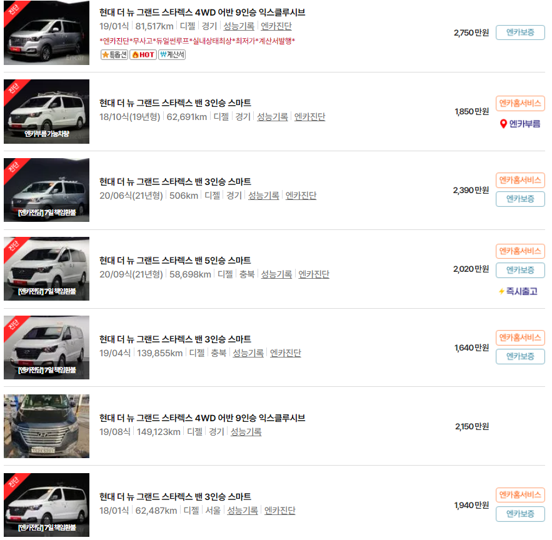Open 성능기록 link for the 139,855km van
The width and height of the screenshot is (552, 540).
(x=248, y=353)
